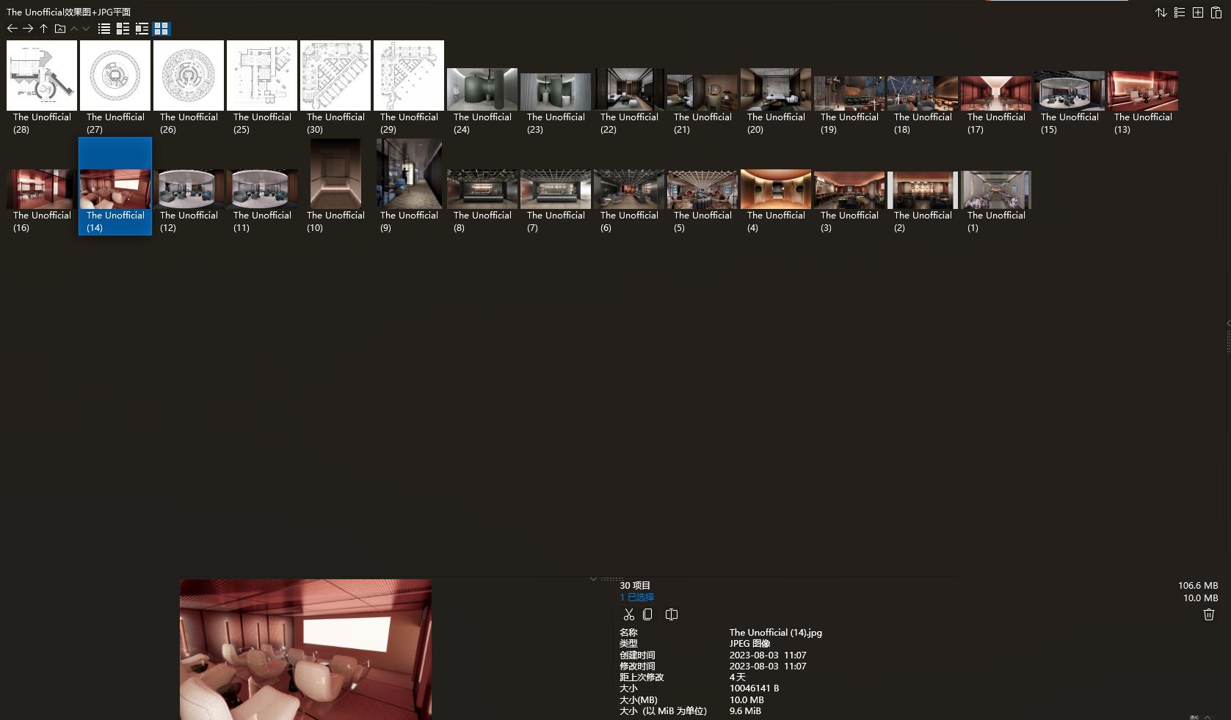Collapse the preview pane with chevron
The image size is (1231, 720).
pos(593,579)
